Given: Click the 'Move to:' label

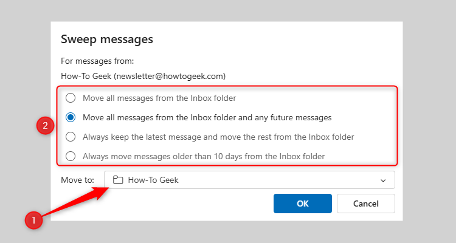Looking at the screenshot, I should tap(77, 180).
